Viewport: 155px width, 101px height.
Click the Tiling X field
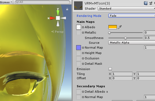[x=122, y=74]
